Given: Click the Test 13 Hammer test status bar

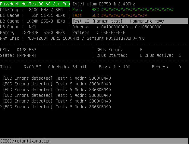Looking at the screenshot, I should tap(130, 21).
